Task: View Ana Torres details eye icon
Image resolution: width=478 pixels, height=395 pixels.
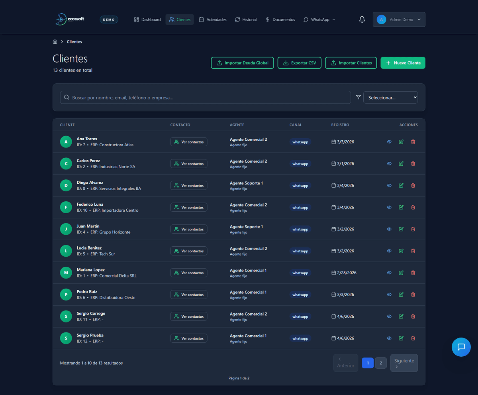Action: click(389, 142)
